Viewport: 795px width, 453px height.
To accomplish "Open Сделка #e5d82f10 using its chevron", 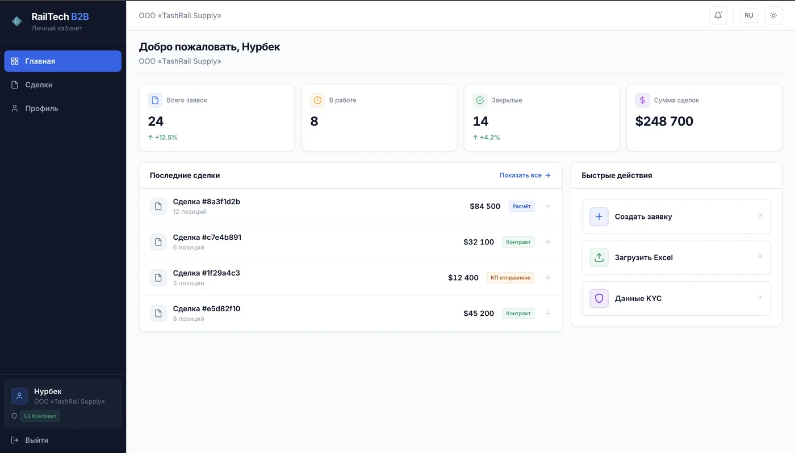I will coord(547,313).
